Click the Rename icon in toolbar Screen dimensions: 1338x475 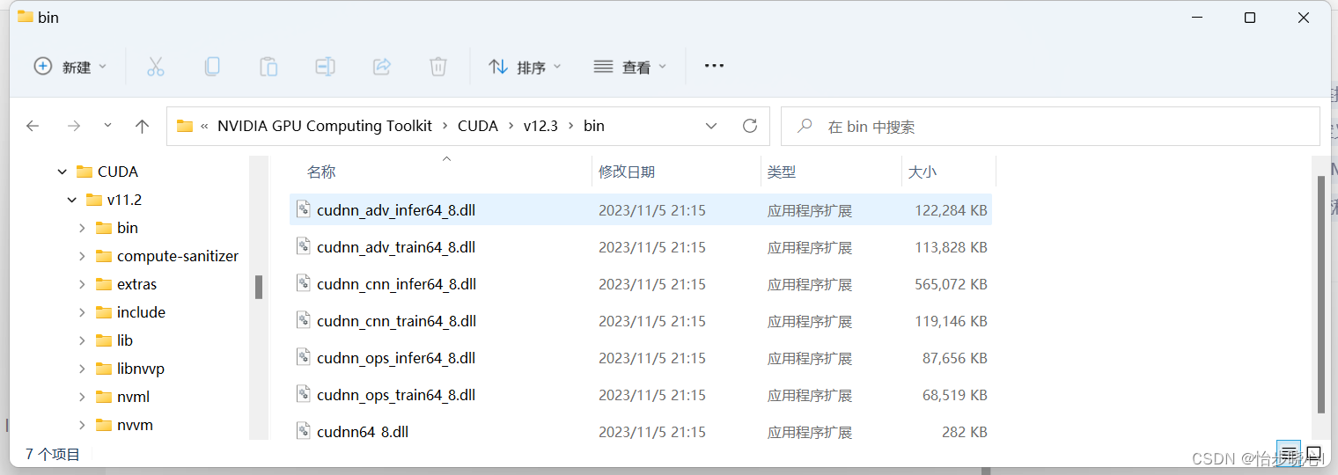(x=325, y=67)
